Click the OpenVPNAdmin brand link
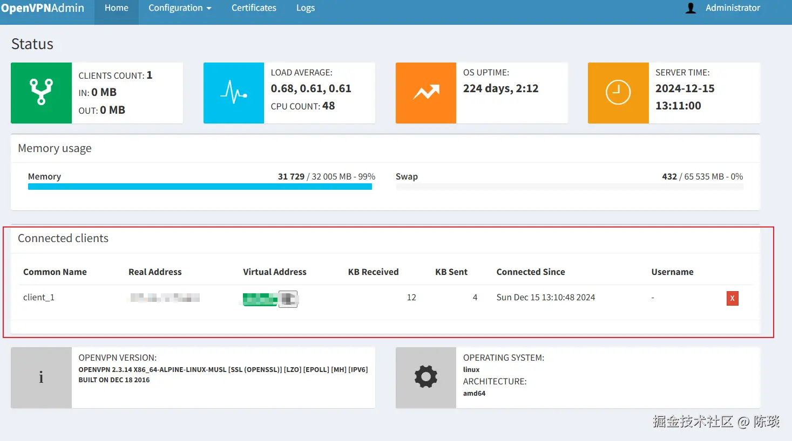 tap(43, 8)
